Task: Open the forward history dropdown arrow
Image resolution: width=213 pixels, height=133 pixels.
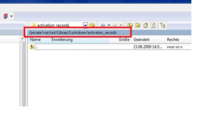Action: (x=120, y=25)
